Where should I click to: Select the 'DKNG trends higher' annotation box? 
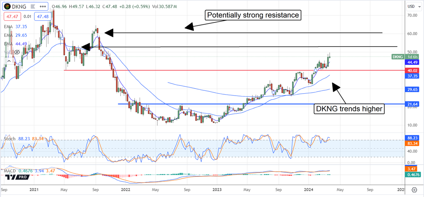(349, 109)
